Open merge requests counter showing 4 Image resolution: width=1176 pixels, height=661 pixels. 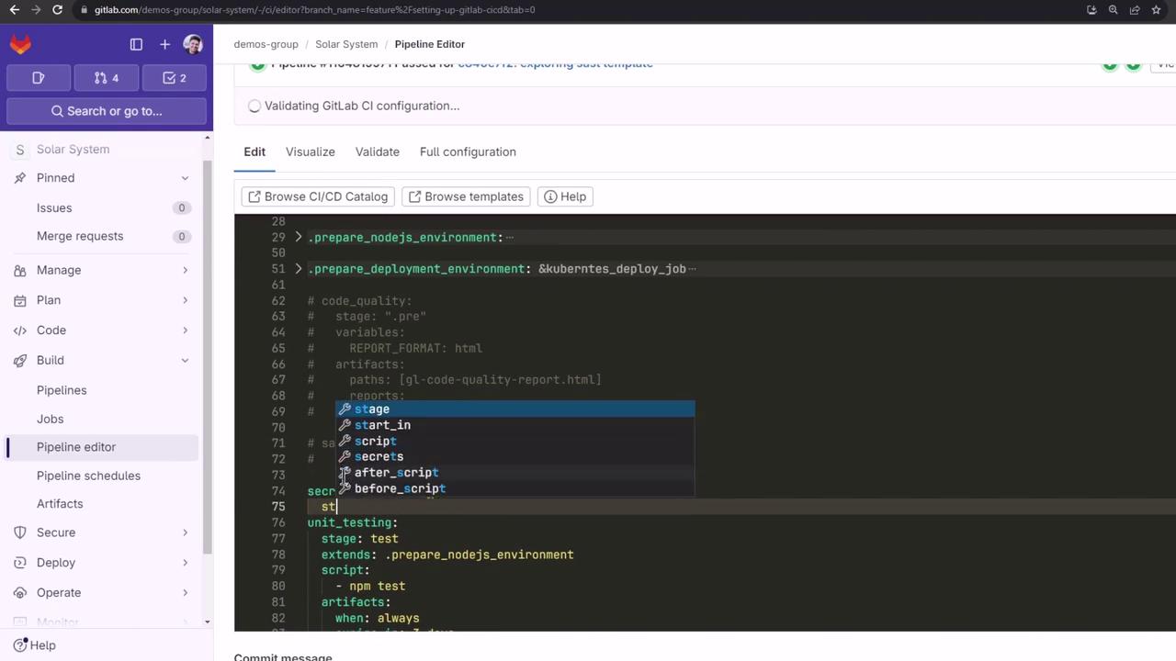106,78
